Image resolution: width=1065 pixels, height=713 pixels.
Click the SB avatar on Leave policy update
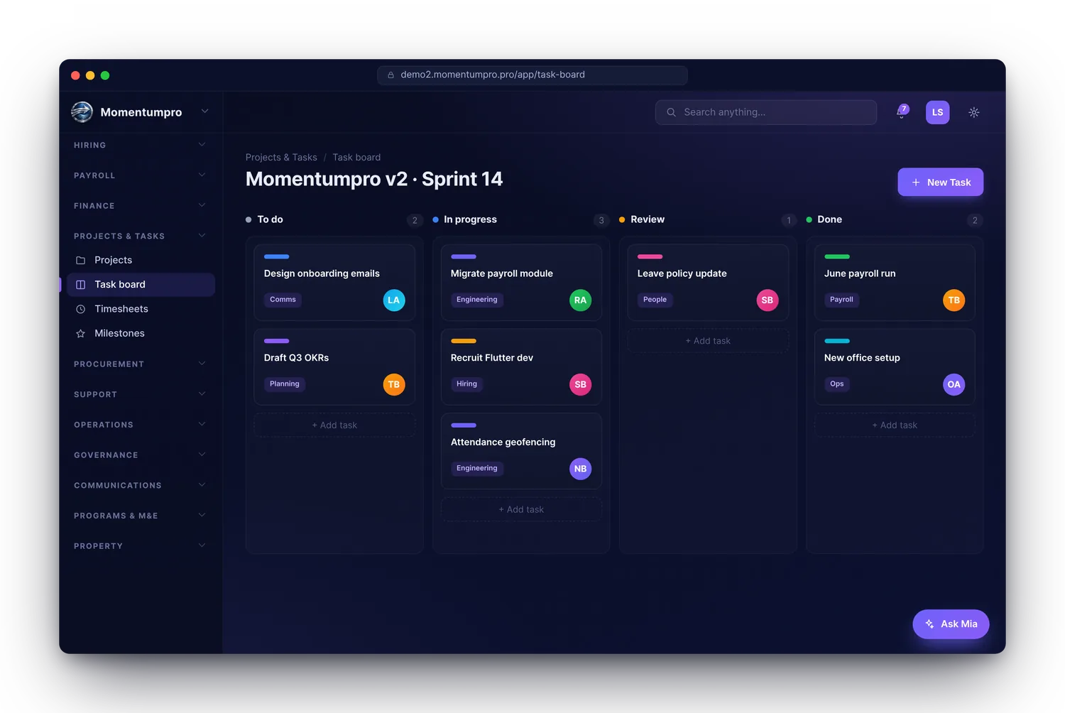768,300
